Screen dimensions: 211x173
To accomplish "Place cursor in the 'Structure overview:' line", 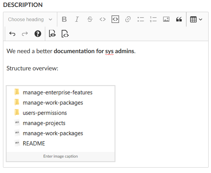I will (x=32, y=68).
